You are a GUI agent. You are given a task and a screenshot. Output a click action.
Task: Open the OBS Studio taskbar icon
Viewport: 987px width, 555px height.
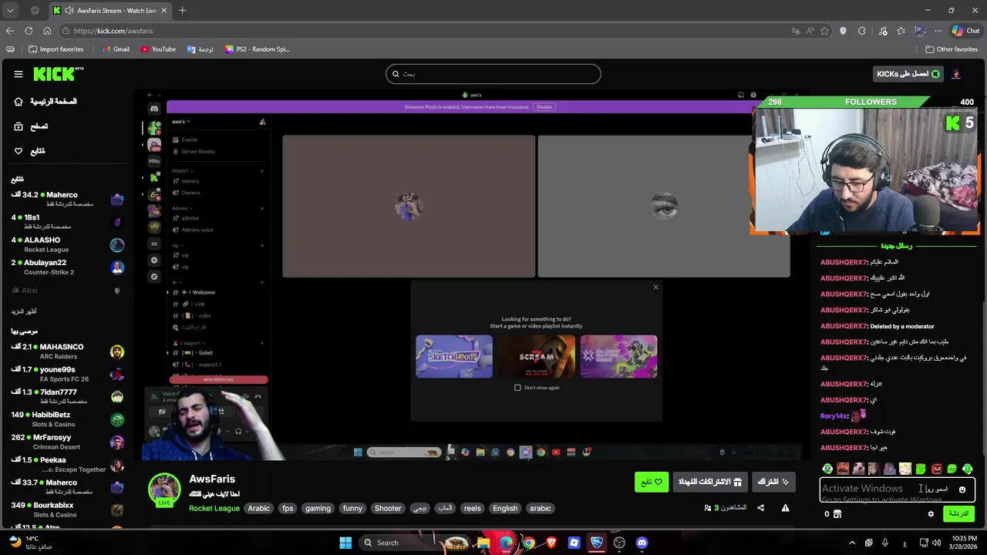tap(619, 543)
